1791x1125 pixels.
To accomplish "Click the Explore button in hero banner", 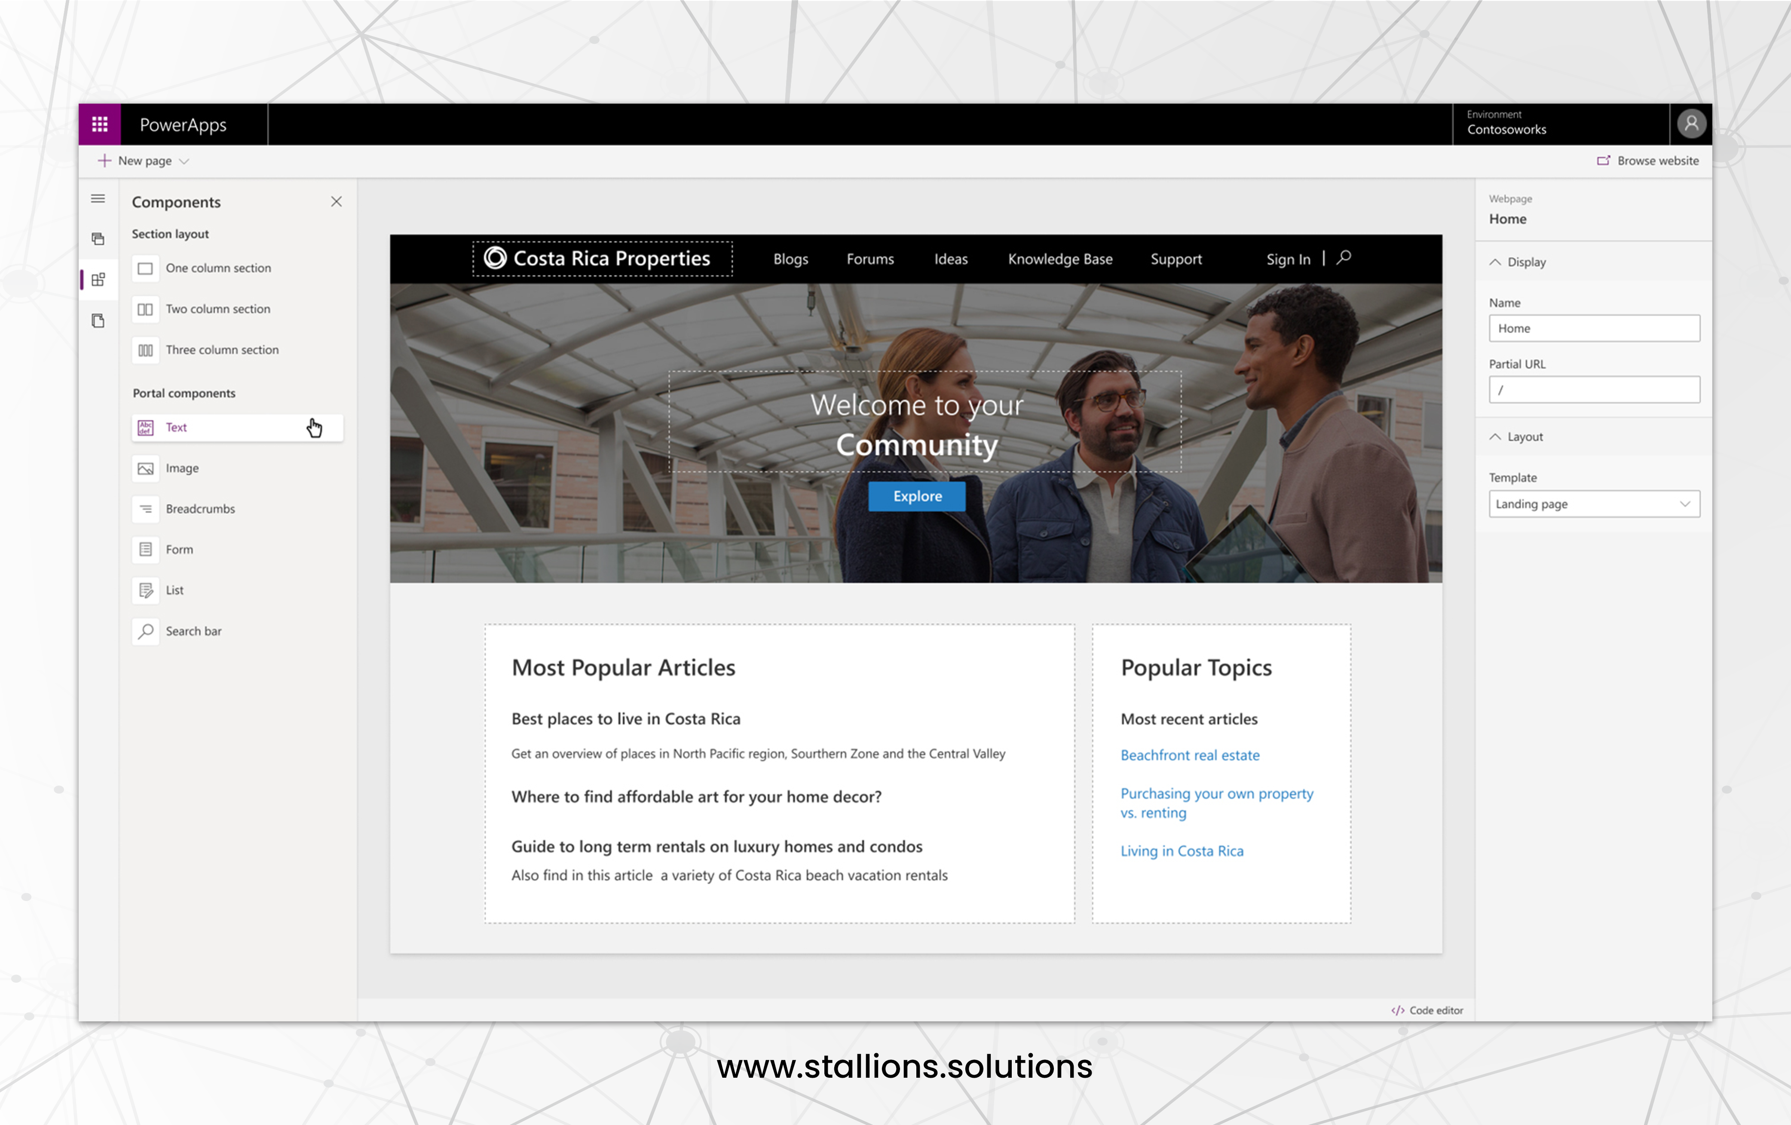I will (918, 495).
